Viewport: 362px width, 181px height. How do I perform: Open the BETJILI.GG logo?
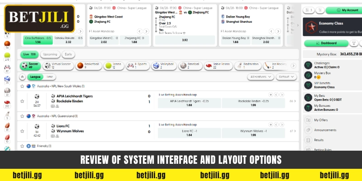click(x=40, y=19)
